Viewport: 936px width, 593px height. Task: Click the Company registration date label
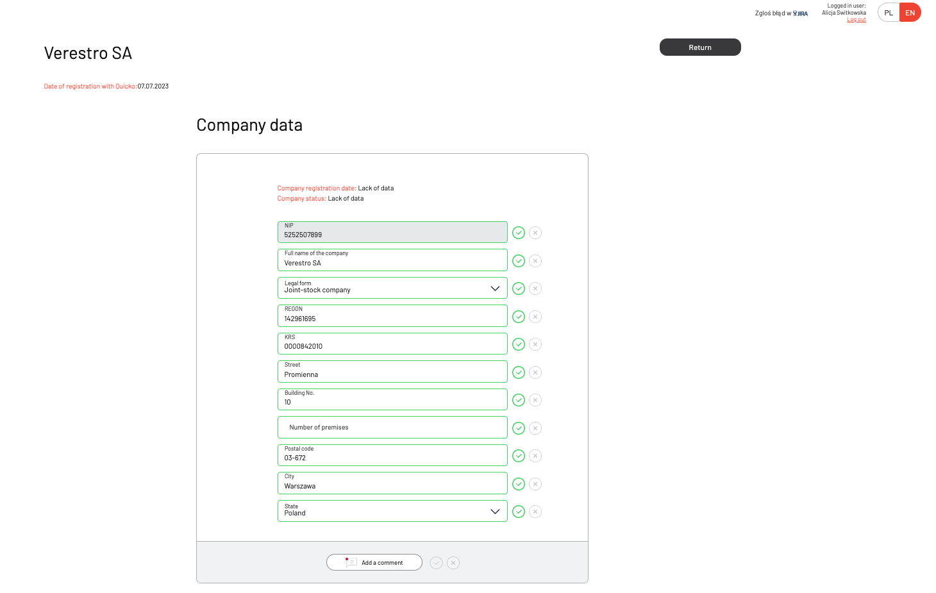317,188
